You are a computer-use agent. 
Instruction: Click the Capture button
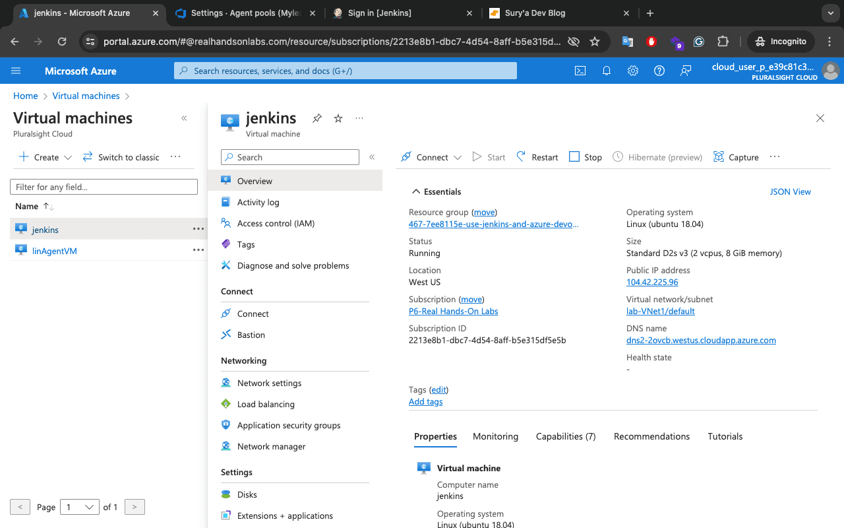click(x=736, y=157)
